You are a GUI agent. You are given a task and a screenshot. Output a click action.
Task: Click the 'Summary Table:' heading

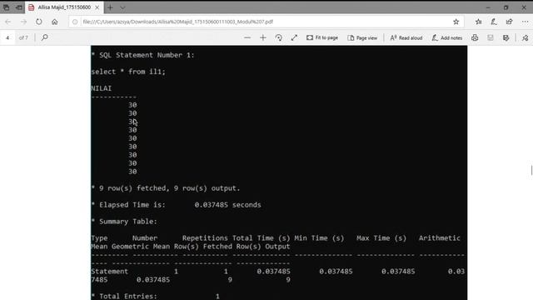click(x=128, y=222)
